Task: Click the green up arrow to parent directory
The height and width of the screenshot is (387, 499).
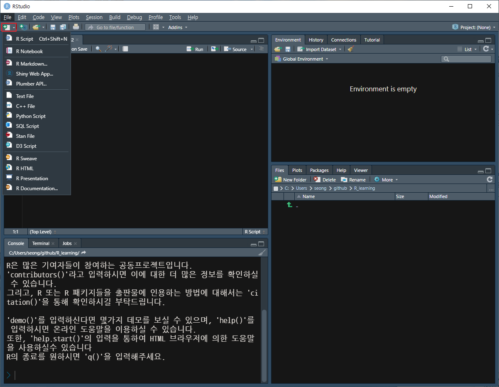Action: tap(289, 205)
